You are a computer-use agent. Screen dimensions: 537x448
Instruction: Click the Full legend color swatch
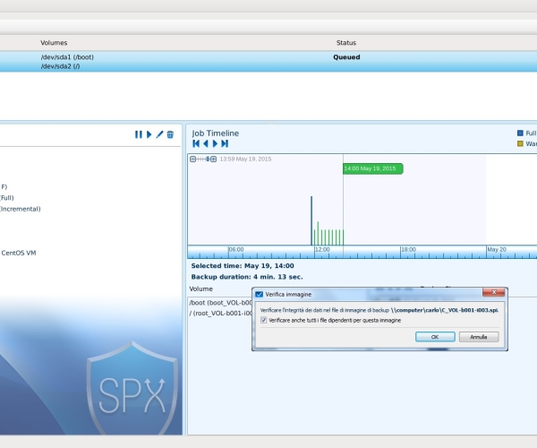point(520,133)
